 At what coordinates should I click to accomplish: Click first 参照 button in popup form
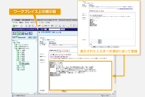[x=100, y=40]
